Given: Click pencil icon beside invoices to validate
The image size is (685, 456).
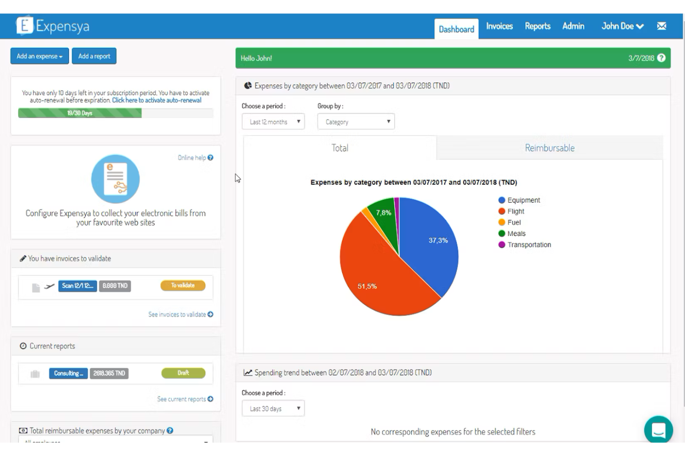Looking at the screenshot, I should [x=23, y=259].
